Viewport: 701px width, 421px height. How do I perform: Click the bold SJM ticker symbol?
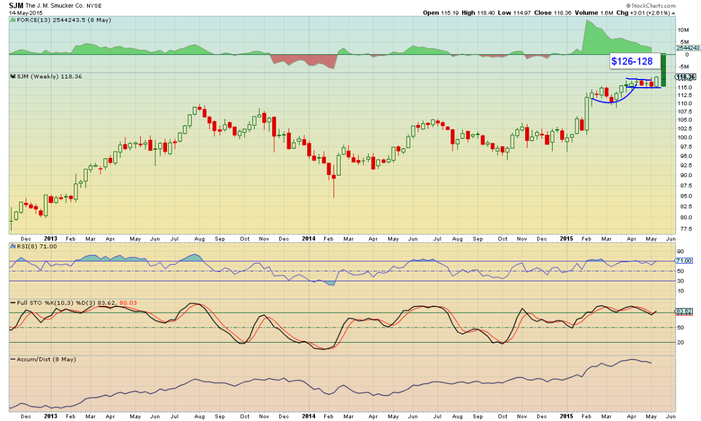pyautogui.click(x=16, y=5)
